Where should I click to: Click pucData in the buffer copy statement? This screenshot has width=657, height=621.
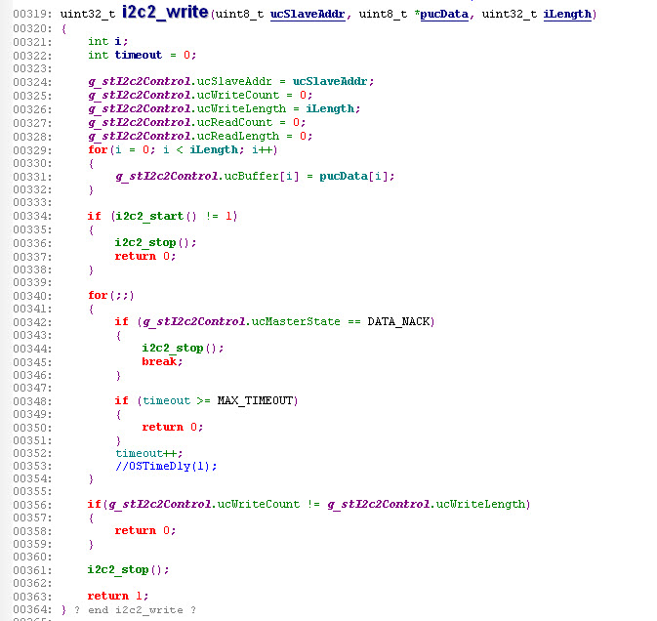coord(343,176)
